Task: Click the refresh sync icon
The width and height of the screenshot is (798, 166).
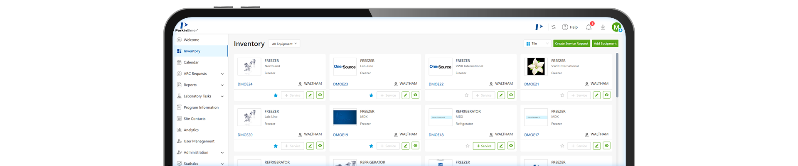Action: tap(554, 27)
